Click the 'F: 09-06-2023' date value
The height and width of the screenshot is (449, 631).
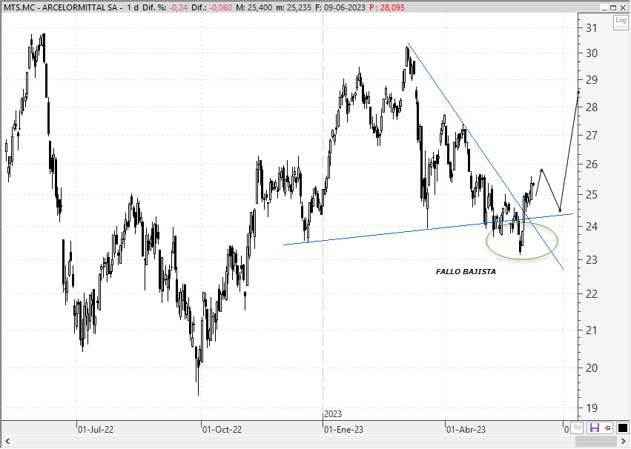tap(340, 7)
